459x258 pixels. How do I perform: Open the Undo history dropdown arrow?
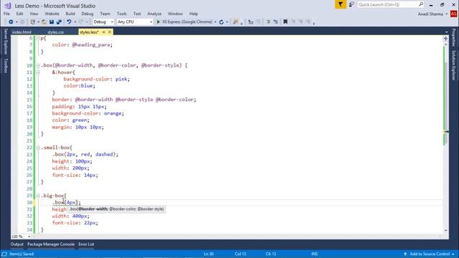tap(75, 22)
